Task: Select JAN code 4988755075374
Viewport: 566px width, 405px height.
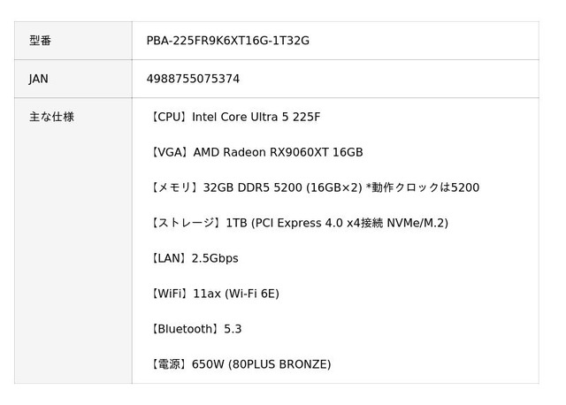Action: tap(193, 79)
